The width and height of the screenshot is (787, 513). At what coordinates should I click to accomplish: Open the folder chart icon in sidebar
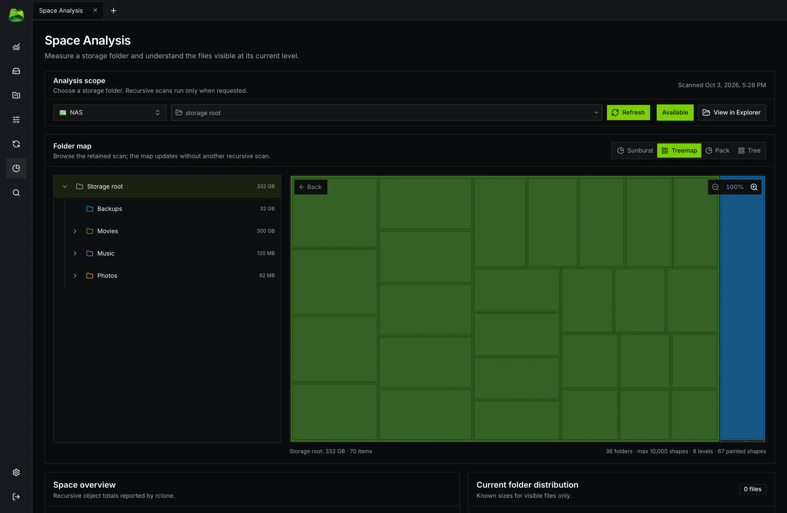16,95
